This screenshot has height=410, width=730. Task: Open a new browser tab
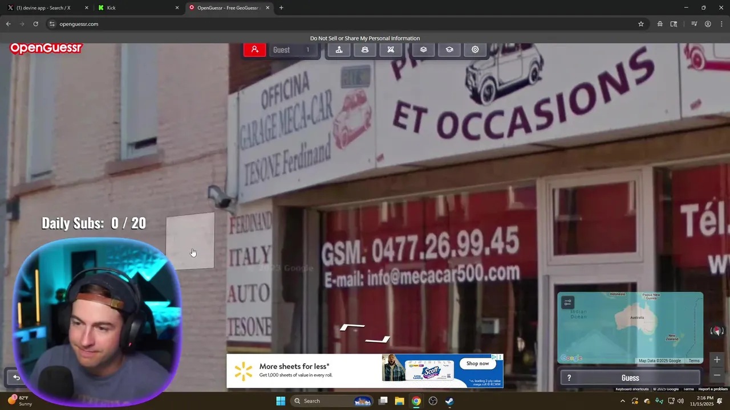[281, 8]
